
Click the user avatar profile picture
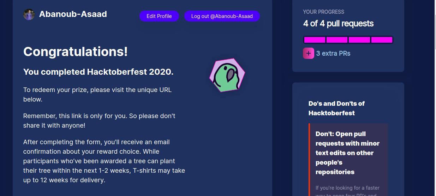(29, 14)
